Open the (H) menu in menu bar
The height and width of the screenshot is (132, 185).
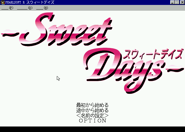click(42, 8)
